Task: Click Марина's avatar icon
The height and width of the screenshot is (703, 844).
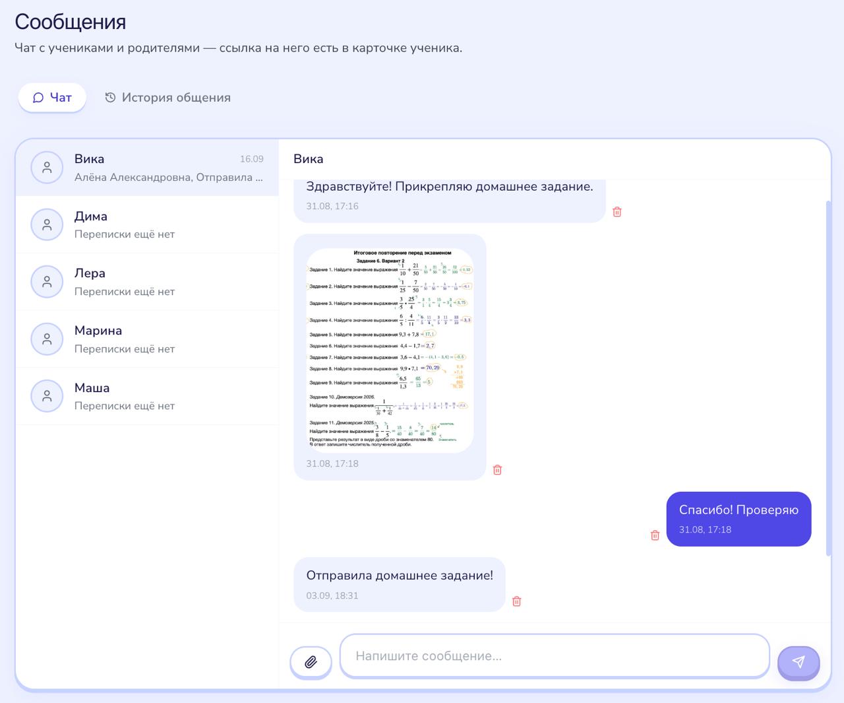Action: click(47, 339)
